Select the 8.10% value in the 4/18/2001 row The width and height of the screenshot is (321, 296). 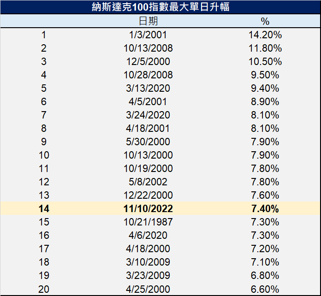(265, 128)
